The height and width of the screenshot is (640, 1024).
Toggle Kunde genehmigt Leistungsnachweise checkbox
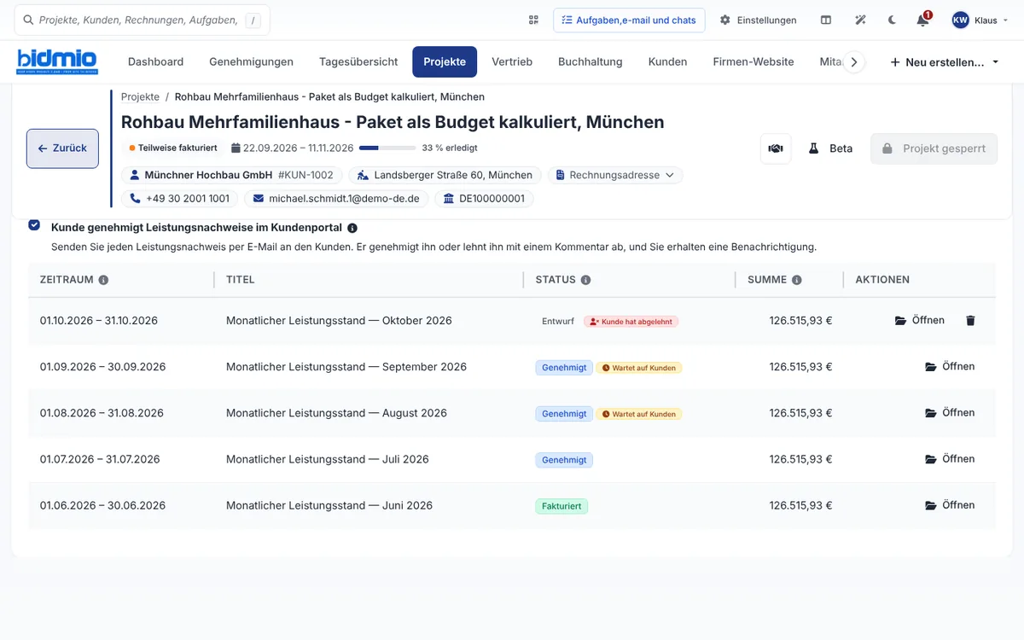pos(34,225)
